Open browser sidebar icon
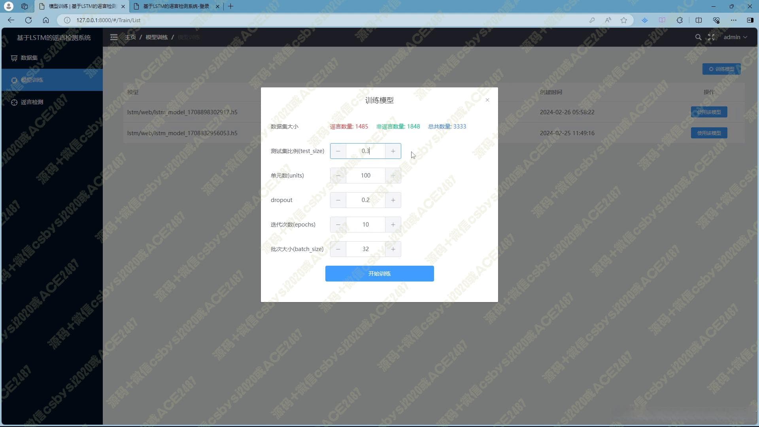The image size is (759, 427). click(x=750, y=20)
